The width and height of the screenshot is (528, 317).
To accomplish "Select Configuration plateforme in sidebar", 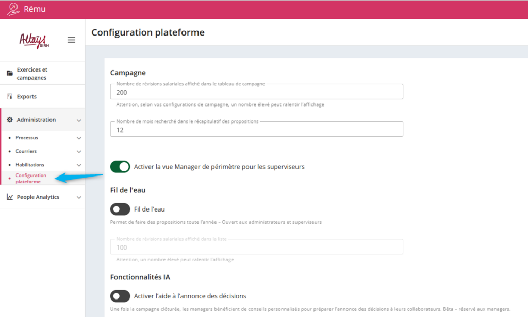I will coord(31,179).
